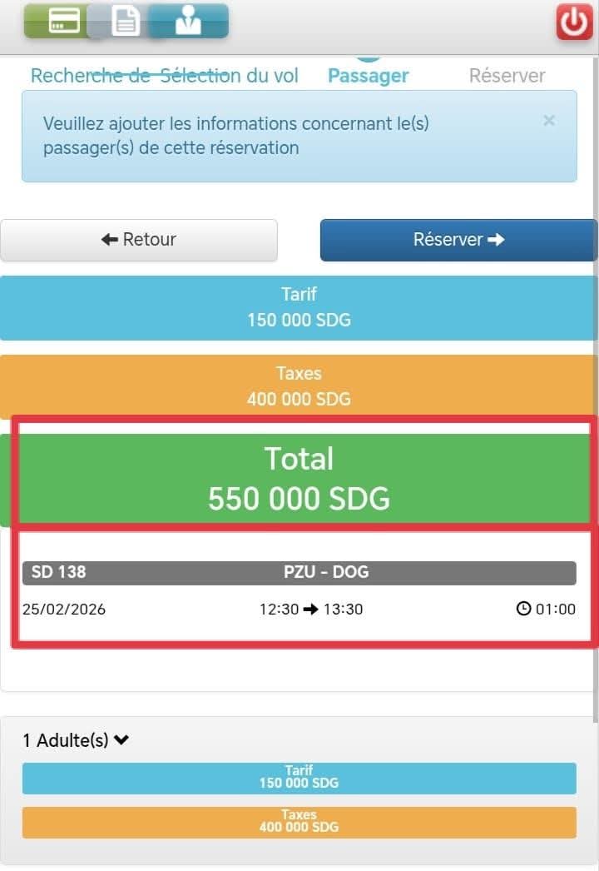Expand the 1 Adulte(s) chevron
The width and height of the screenshot is (599, 871).
coord(121,739)
